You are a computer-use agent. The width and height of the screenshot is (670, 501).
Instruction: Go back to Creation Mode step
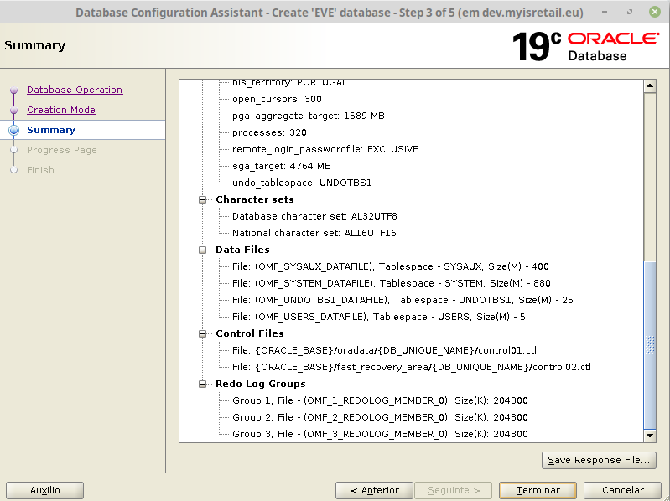[x=61, y=110]
